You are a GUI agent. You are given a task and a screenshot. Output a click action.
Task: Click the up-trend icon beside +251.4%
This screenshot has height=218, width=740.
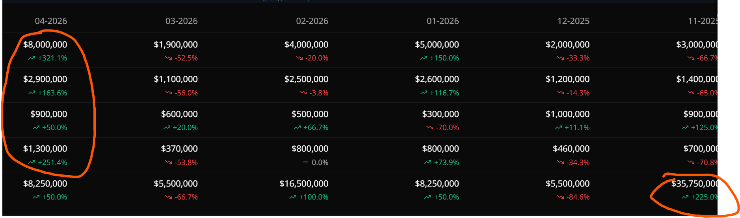[32, 162]
